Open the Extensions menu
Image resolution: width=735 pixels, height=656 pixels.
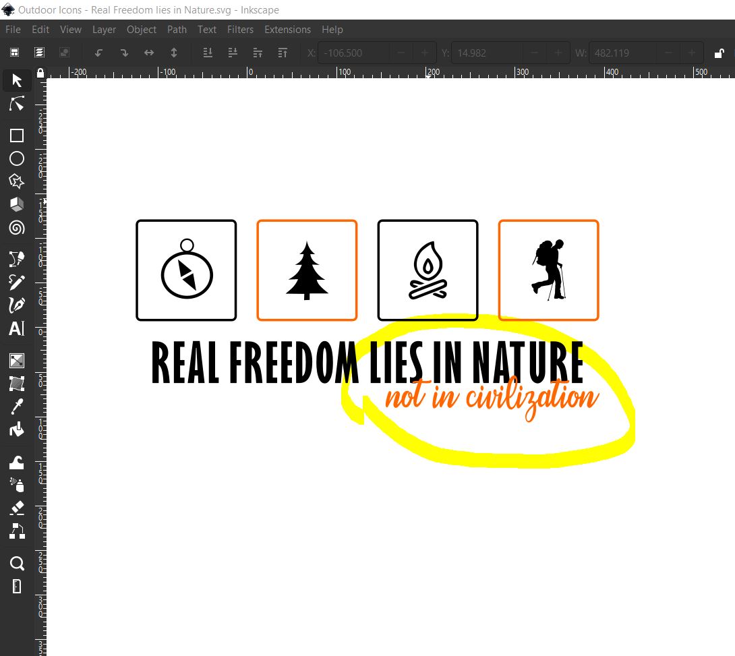tap(287, 30)
